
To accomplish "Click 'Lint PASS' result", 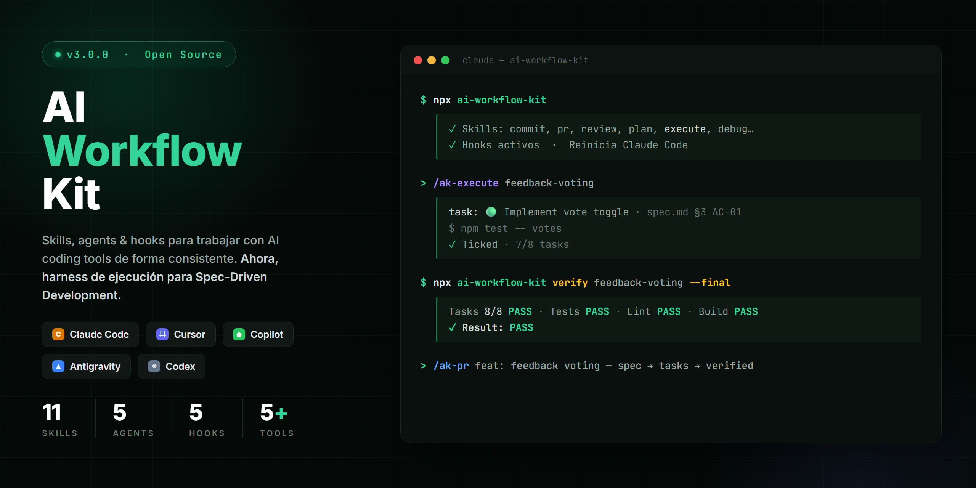I will [x=654, y=311].
